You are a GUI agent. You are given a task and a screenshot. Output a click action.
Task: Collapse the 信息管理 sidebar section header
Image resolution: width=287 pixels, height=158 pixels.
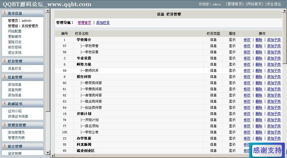pyautogui.click(x=23, y=77)
